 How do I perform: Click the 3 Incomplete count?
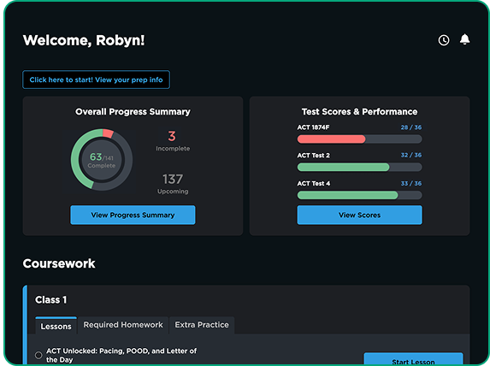pos(173,140)
